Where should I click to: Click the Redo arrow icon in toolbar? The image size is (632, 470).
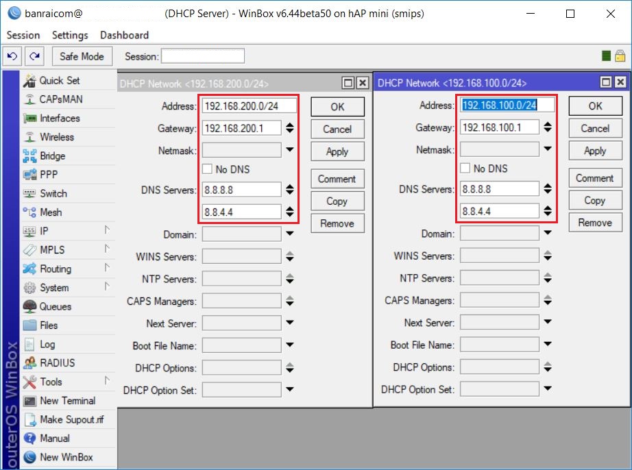[x=34, y=56]
